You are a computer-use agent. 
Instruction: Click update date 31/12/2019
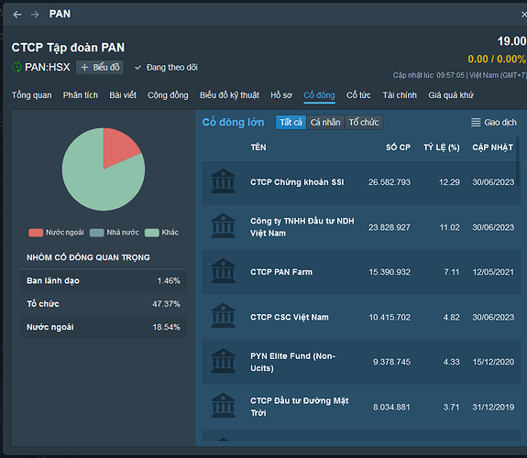(x=493, y=408)
